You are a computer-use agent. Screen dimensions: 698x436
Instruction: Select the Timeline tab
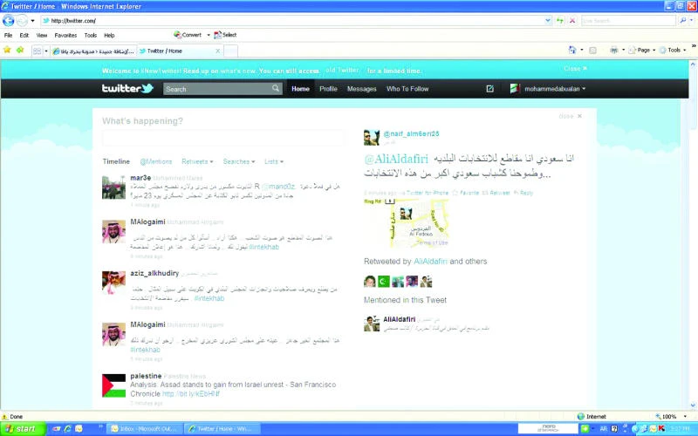[x=116, y=161]
